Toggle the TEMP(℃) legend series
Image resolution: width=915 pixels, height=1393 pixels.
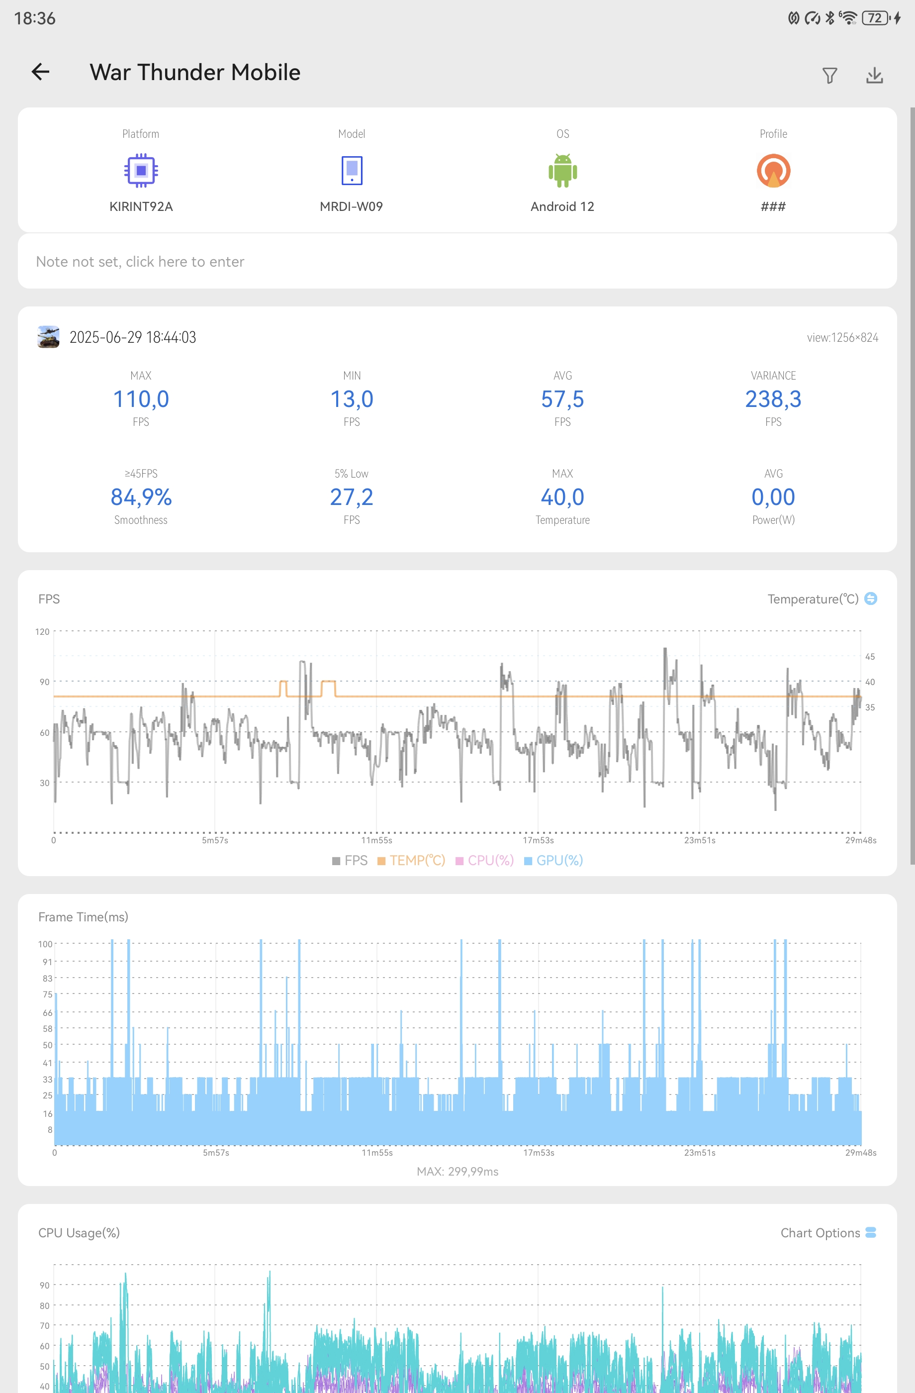click(x=411, y=860)
